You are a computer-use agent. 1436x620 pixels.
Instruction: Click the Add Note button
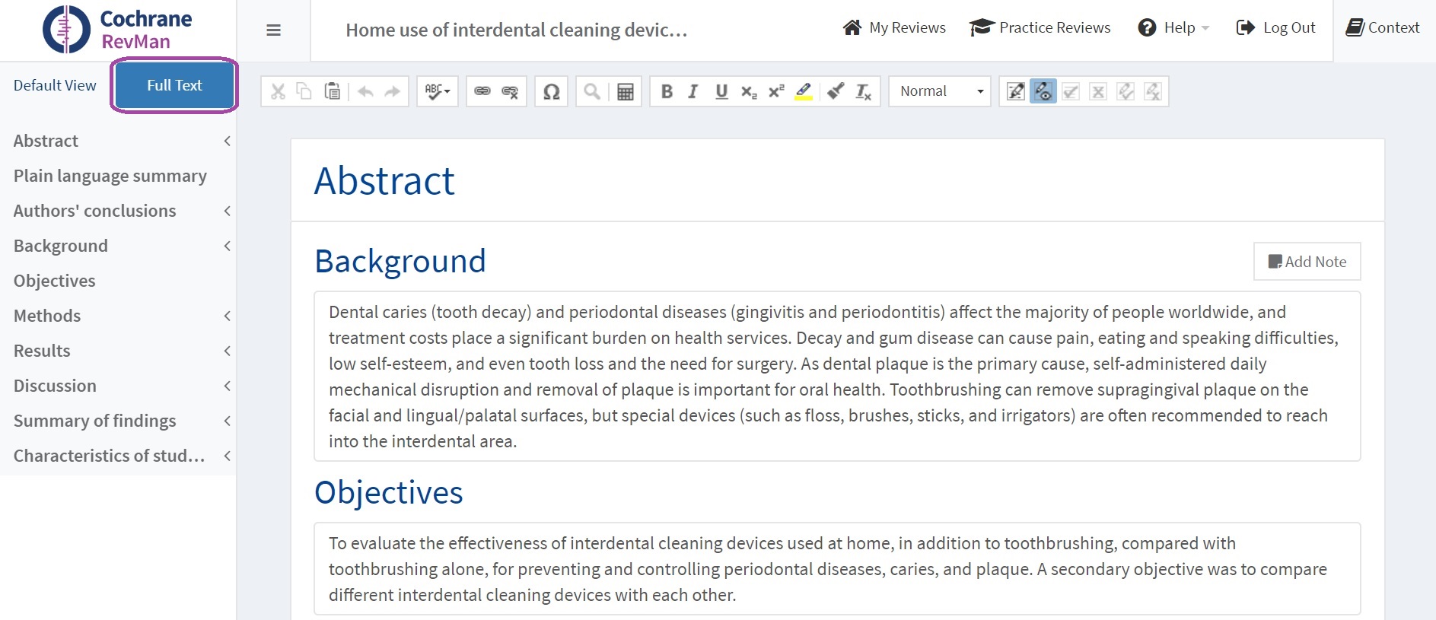pyautogui.click(x=1307, y=262)
